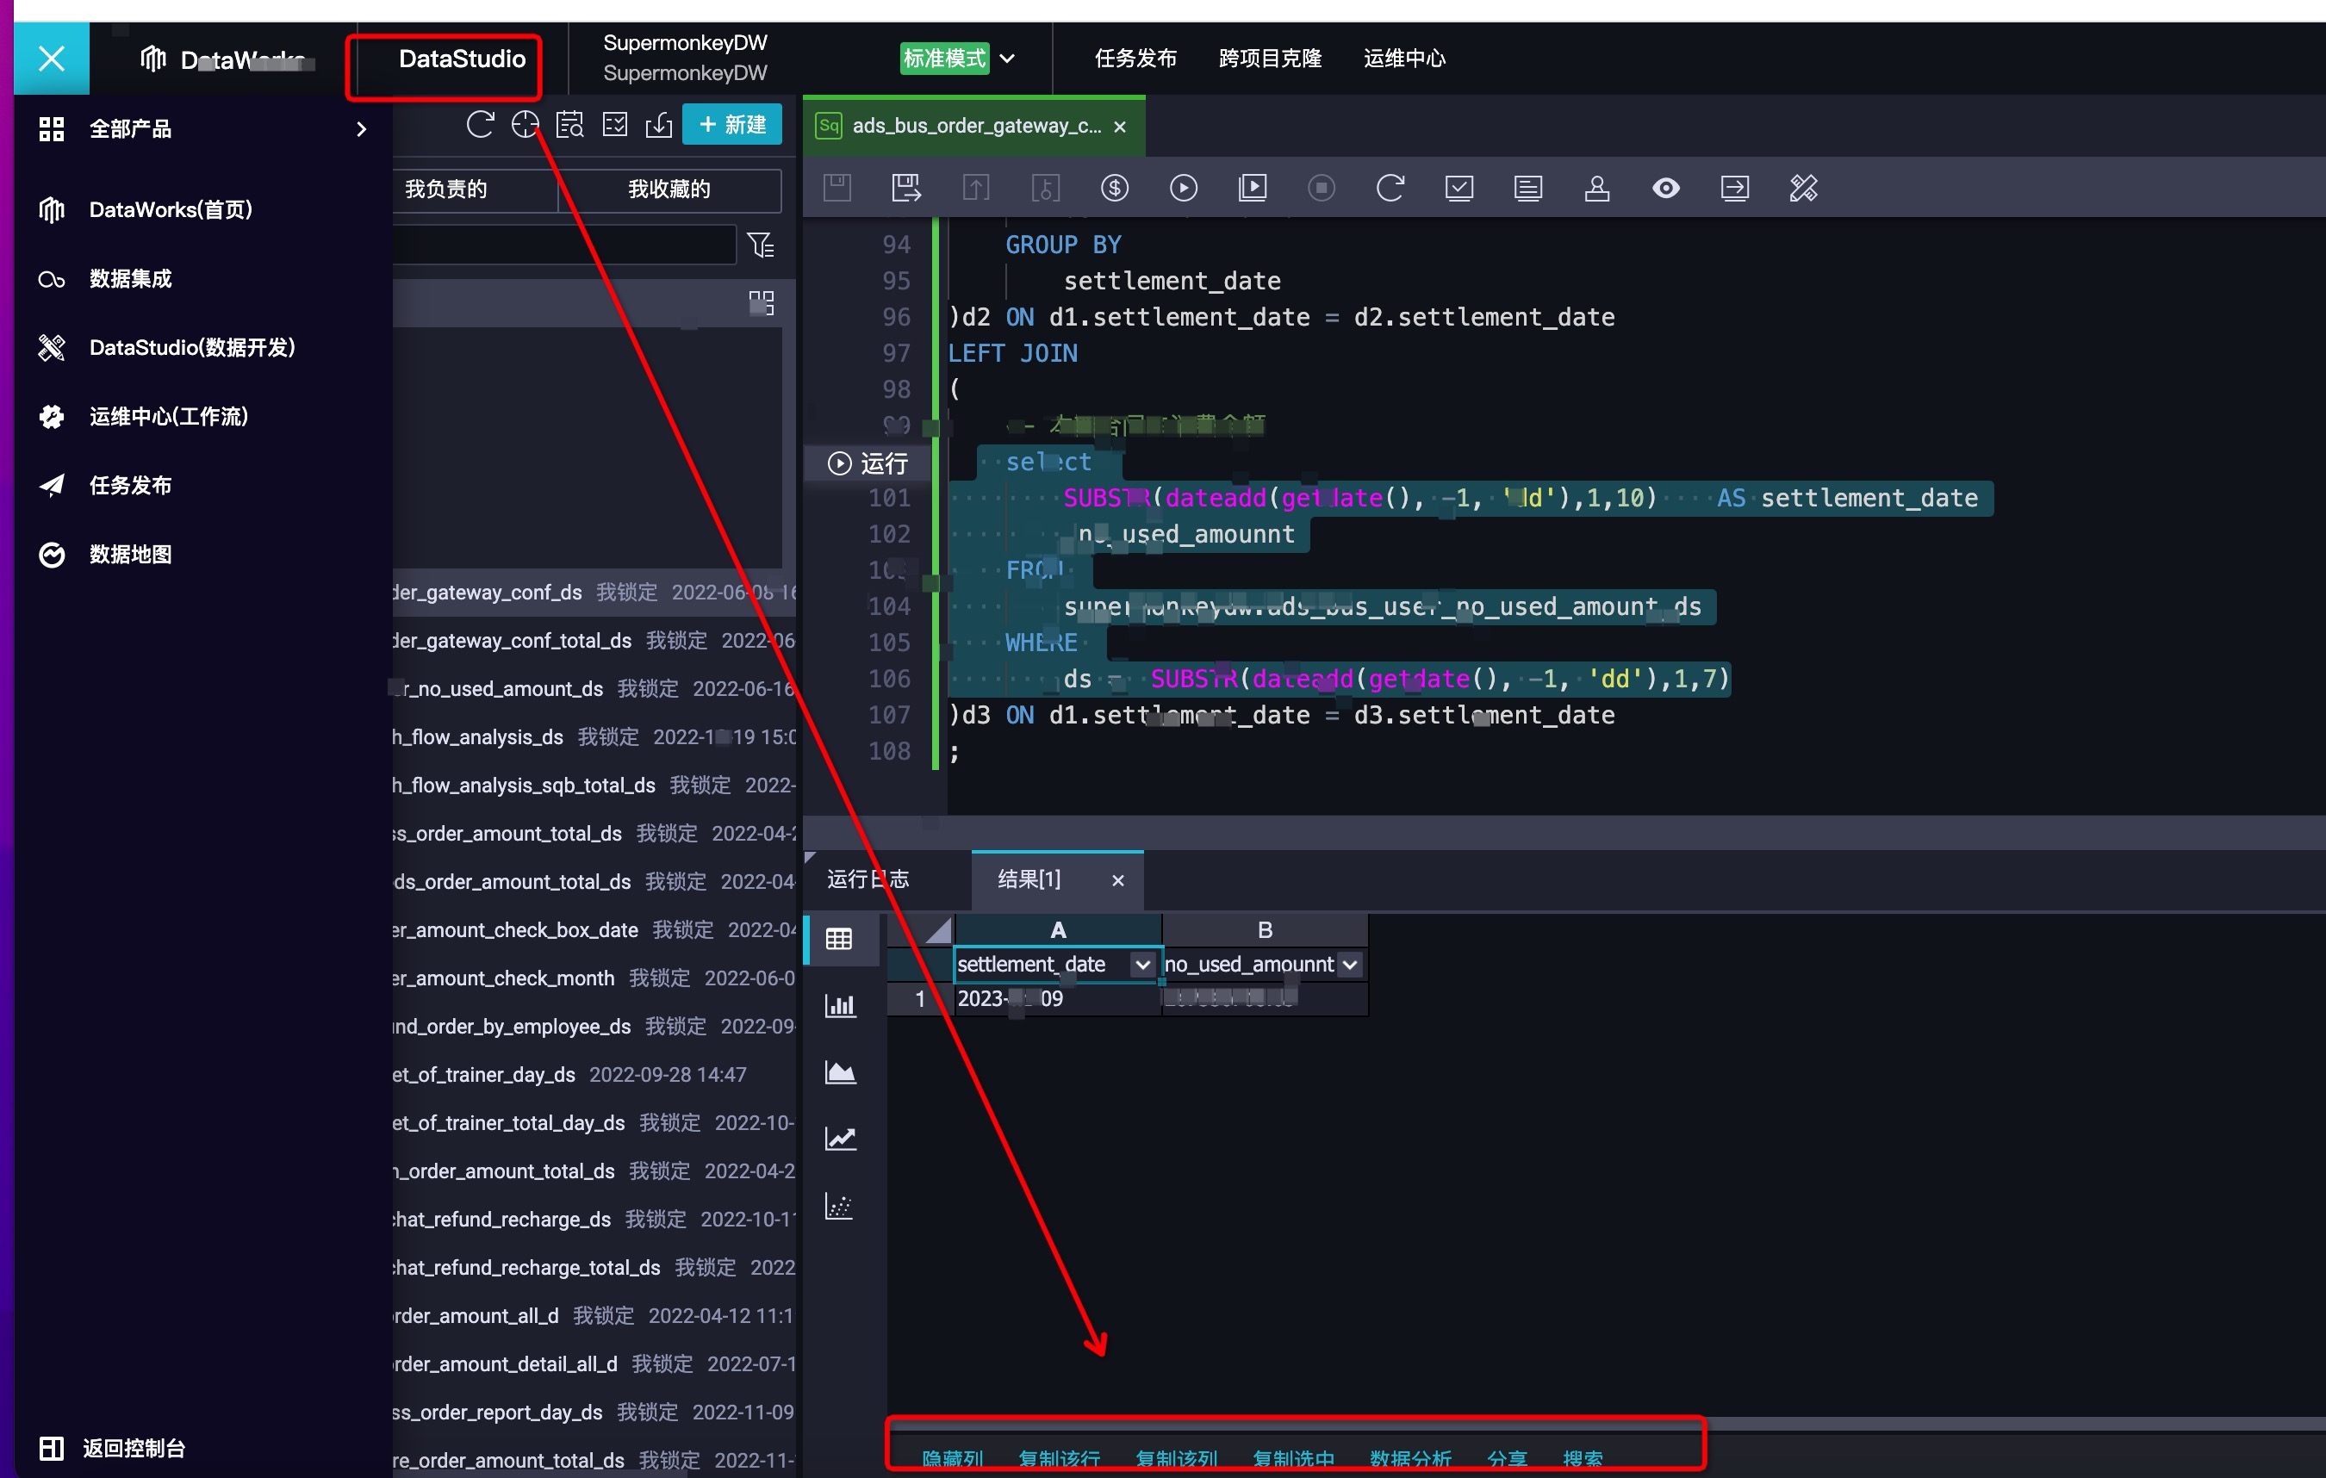Switch results to table view icon
Screen dimensions: 2326x1478
click(838, 939)
